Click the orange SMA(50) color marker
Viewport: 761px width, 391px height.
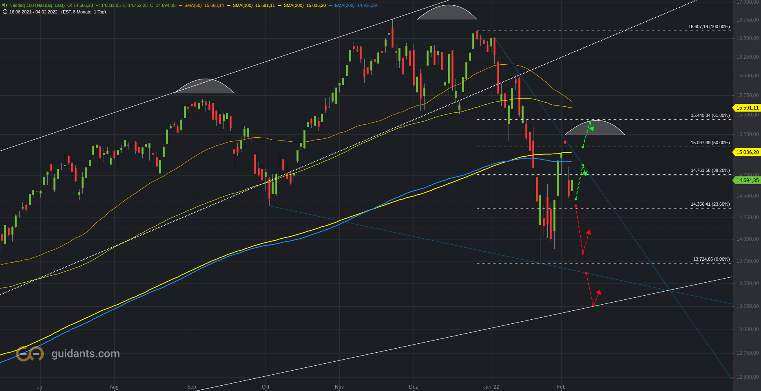click(180, 6)
